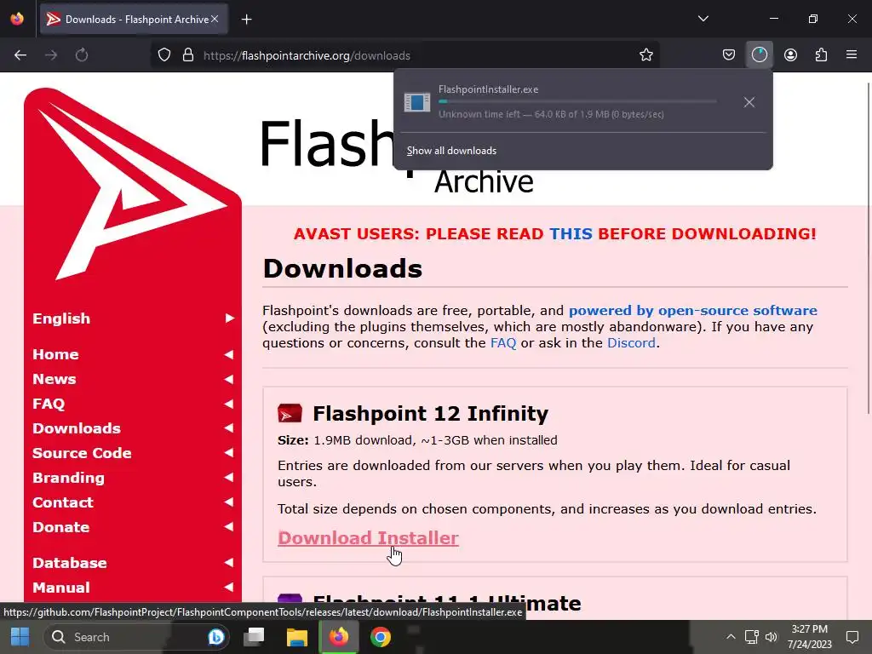Screen dimensions: 872x654
Task: Open the Downloads sidebar menu item
Action: pyautogui.click(x=133, y=428)
